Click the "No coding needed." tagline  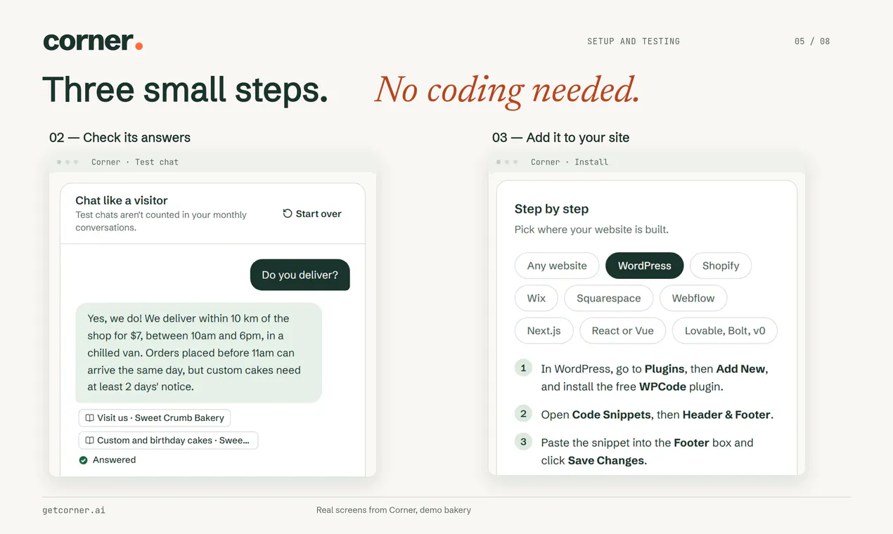[507, 91]
